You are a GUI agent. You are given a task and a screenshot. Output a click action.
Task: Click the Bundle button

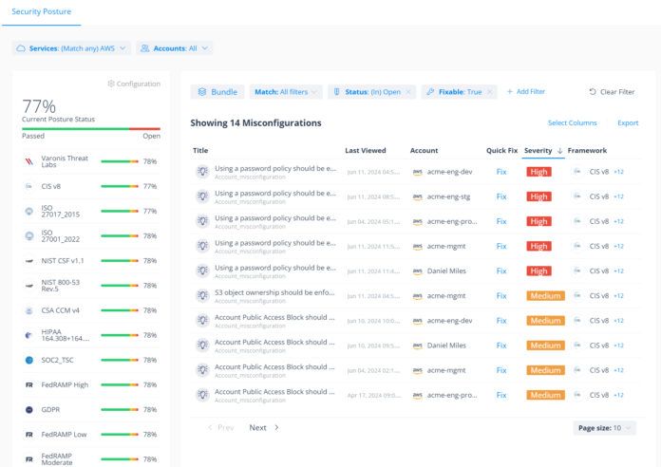(217, 92)
